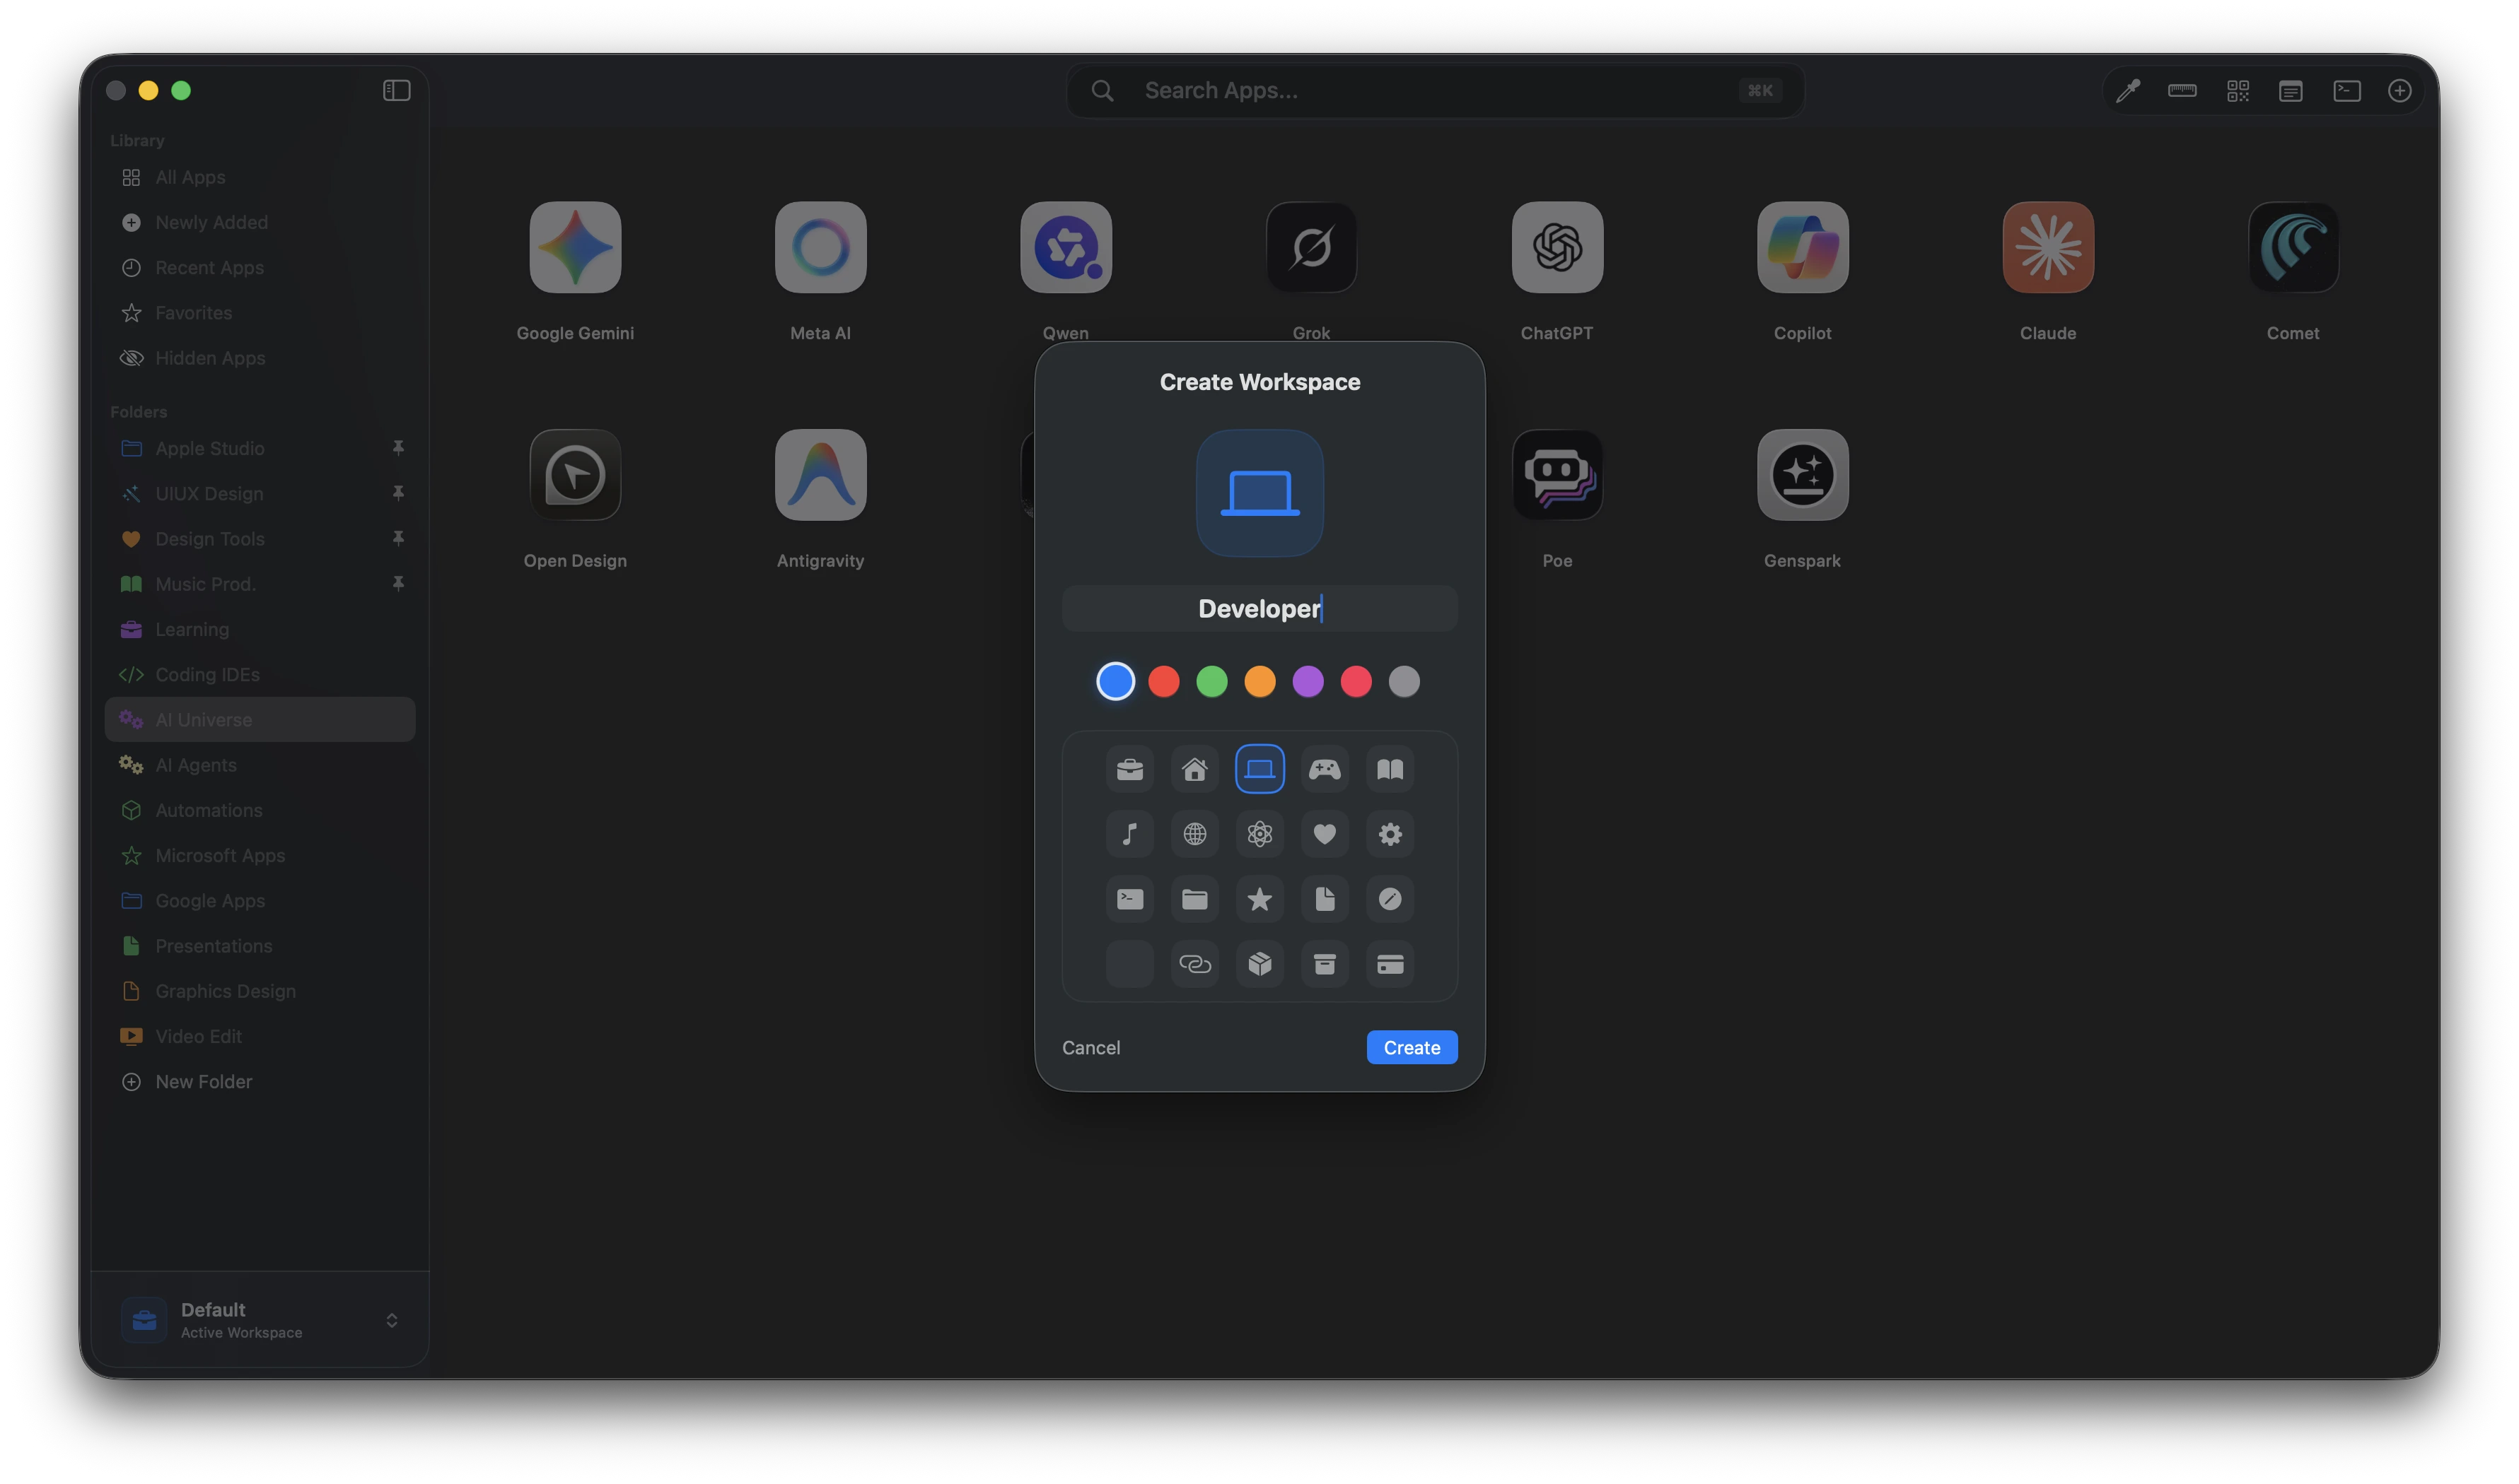Choose the purple workspace color
2519x1484 pixels.
(x=1308, y=681)
